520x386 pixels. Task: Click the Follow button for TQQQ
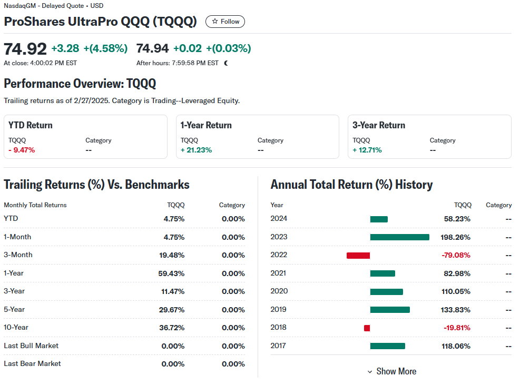click(225, 22)
